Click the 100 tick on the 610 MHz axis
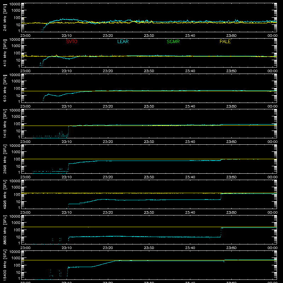 17,88
